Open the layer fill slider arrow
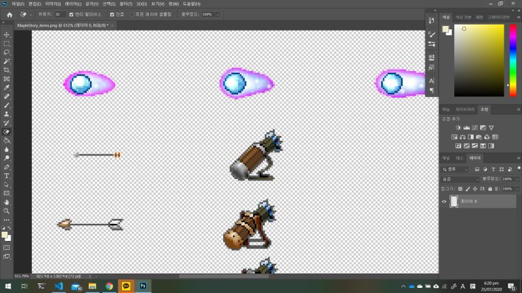 click(518, 189)
